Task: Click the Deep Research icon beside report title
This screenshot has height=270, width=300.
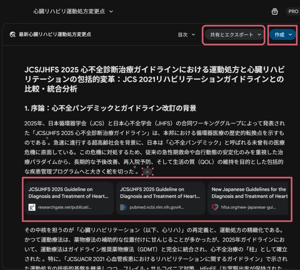Action: (12, 35)
